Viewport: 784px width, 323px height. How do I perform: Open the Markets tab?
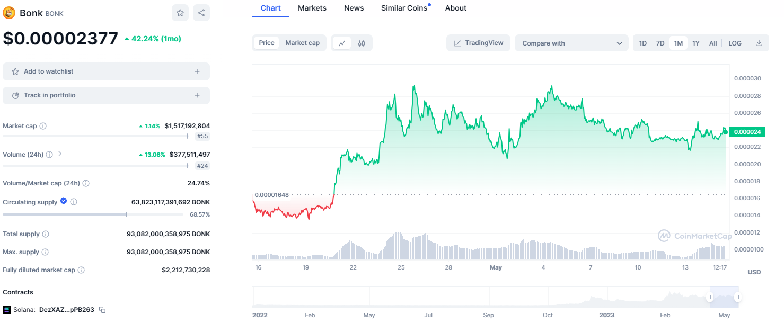(312, 8)
